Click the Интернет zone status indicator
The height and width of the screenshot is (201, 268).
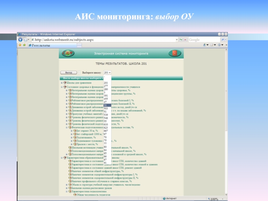(x=170, y=198)
